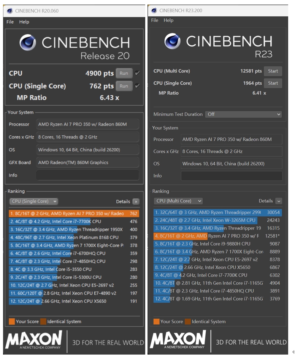Click Your Score orange swatch in R23 legend

(x=156, y=321)
